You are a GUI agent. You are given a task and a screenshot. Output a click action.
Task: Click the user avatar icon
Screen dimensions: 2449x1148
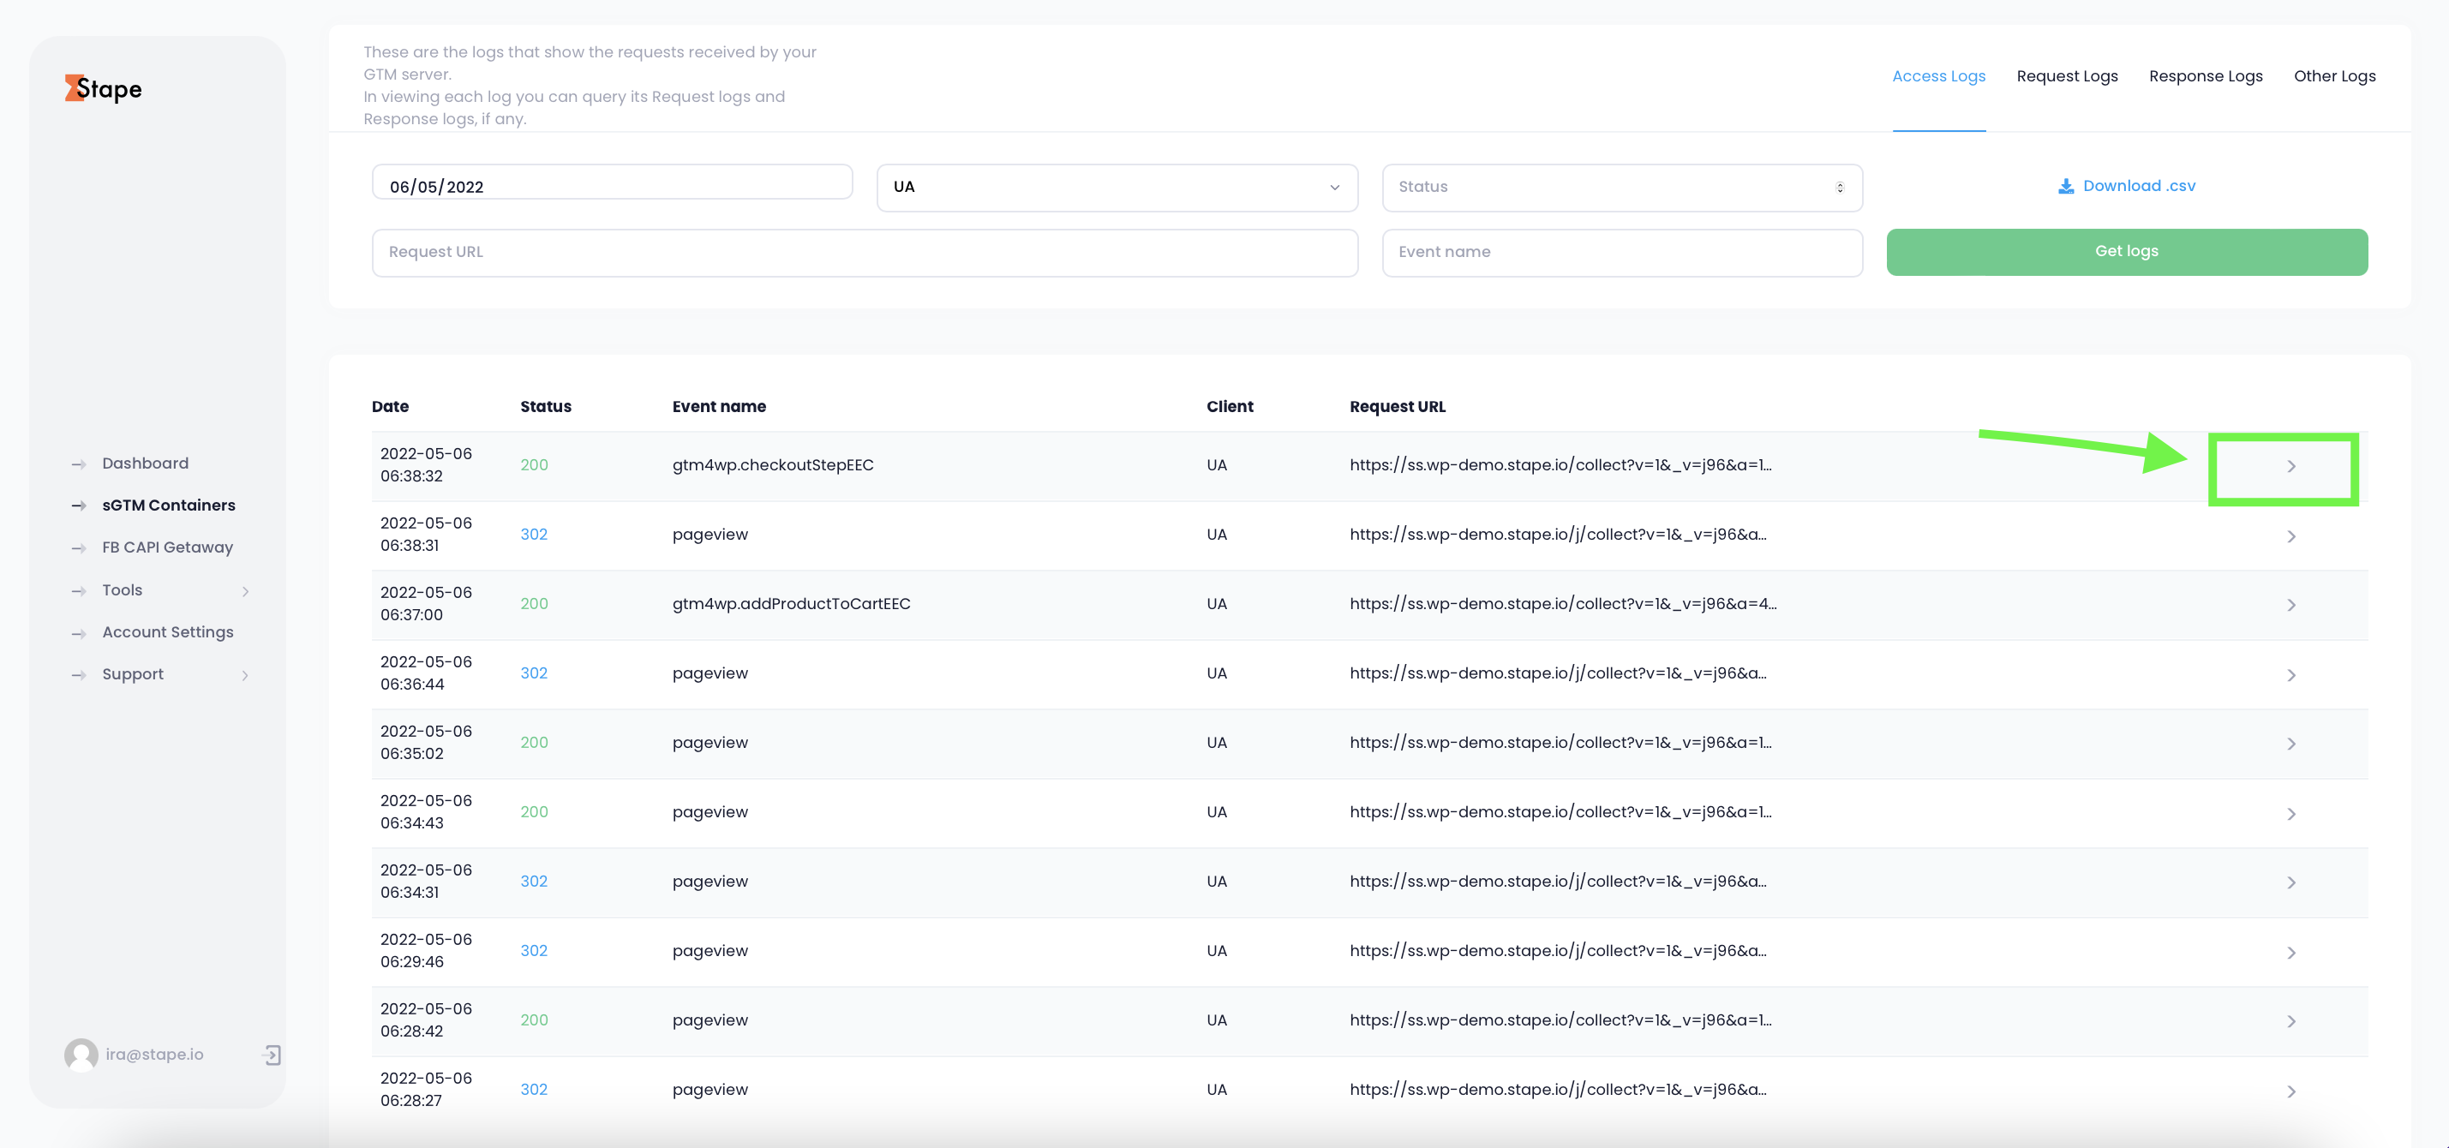click(81, 1055)
